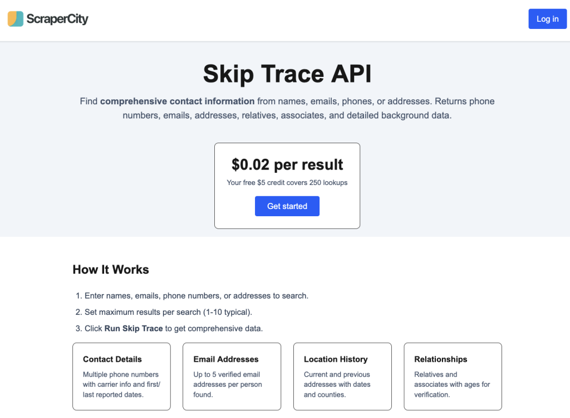This screenshot has height=418, width=570.
Task: Click the ScraperCity logo icon
Action: click(x=16, y=19)
